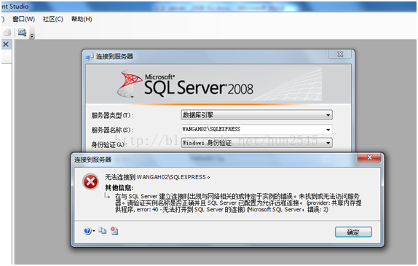Open the toolbar options overflow arrow
Image resolution: width=418 pixels, height=266 pixels.
click(32, 36)
